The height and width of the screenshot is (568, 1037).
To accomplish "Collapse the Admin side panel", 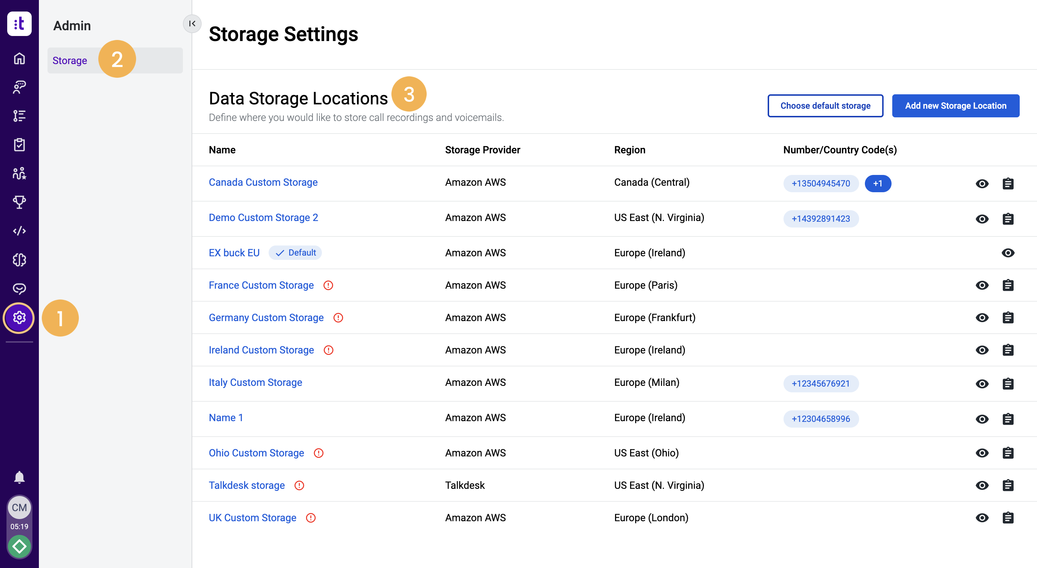I will (x=192, y=24).
